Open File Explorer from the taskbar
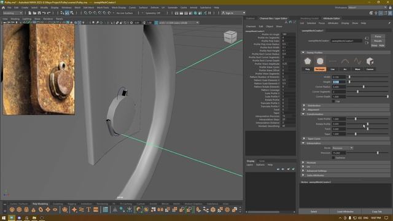Image resolution: width=393 pixels, height=221 pixels. [x=34, y=218]
